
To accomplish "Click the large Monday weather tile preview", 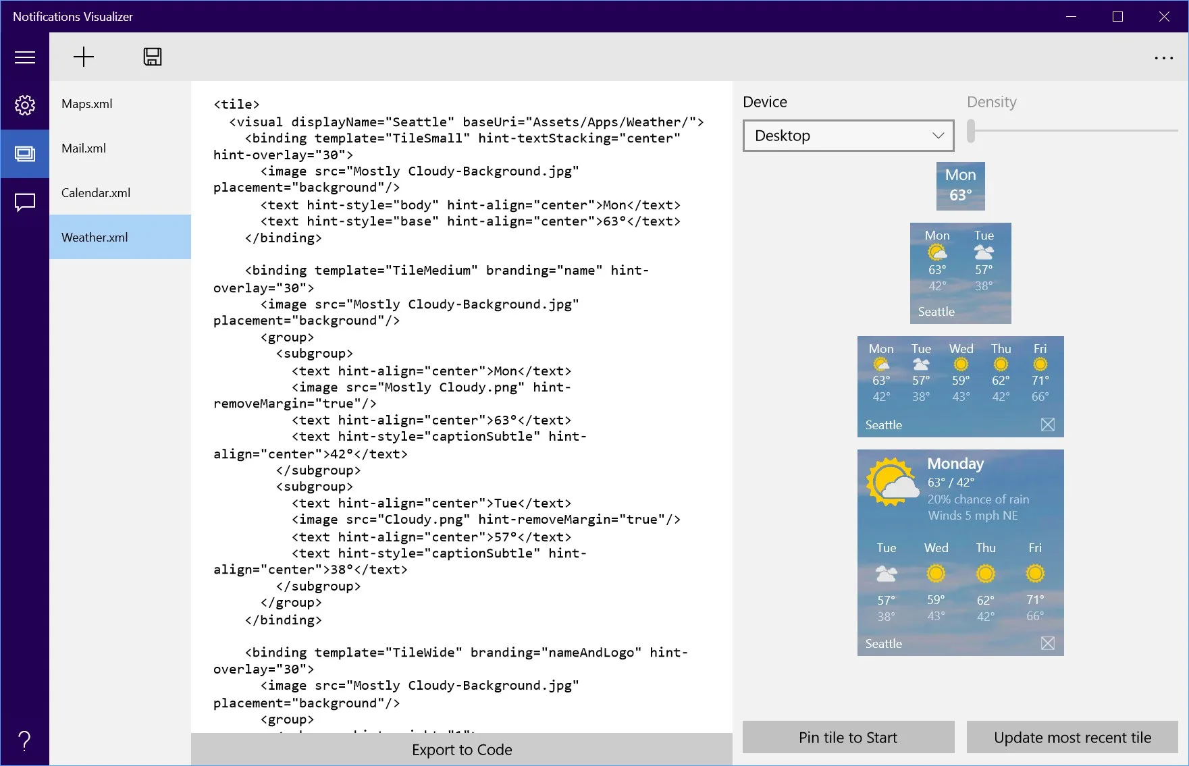I will coord(961,553).
